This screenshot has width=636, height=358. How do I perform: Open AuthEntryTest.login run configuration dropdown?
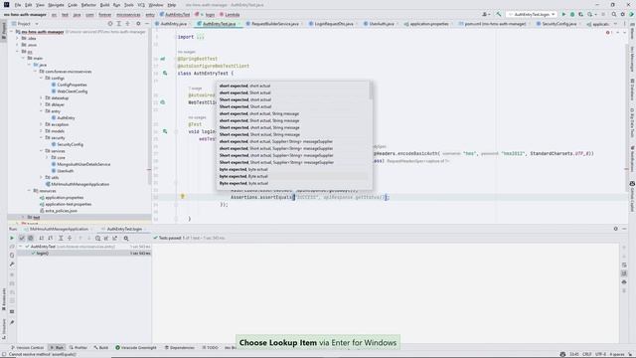(532, 14)
